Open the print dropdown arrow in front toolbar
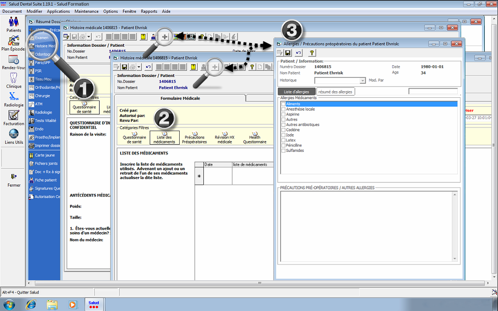This screenshot has width=498, height=311. point(139,67)
